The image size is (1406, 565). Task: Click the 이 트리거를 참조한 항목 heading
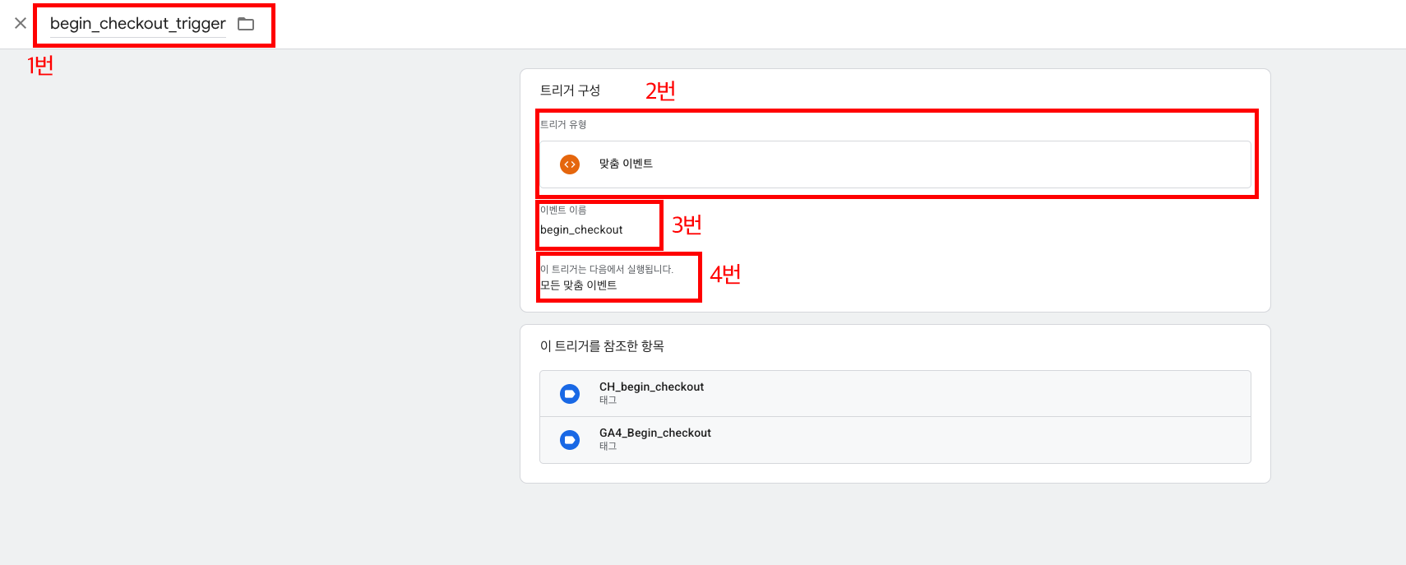(x=602, y=346)
